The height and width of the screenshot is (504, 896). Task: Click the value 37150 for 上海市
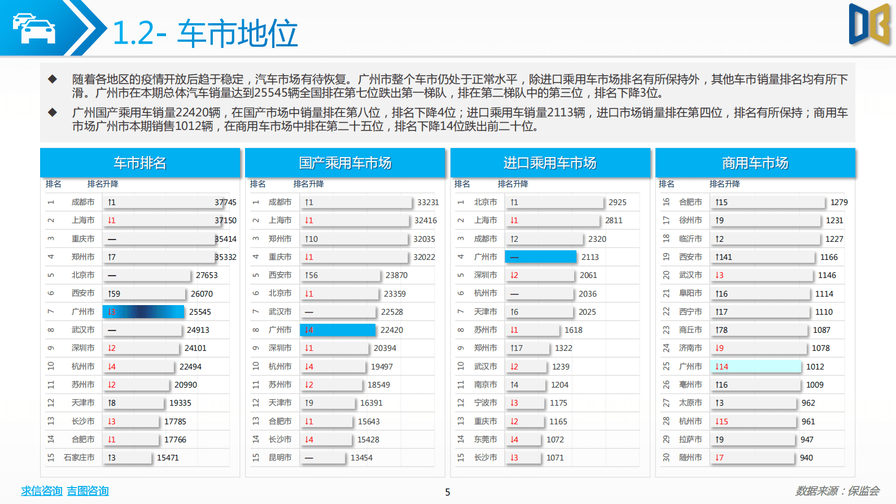tap(225, 220)
